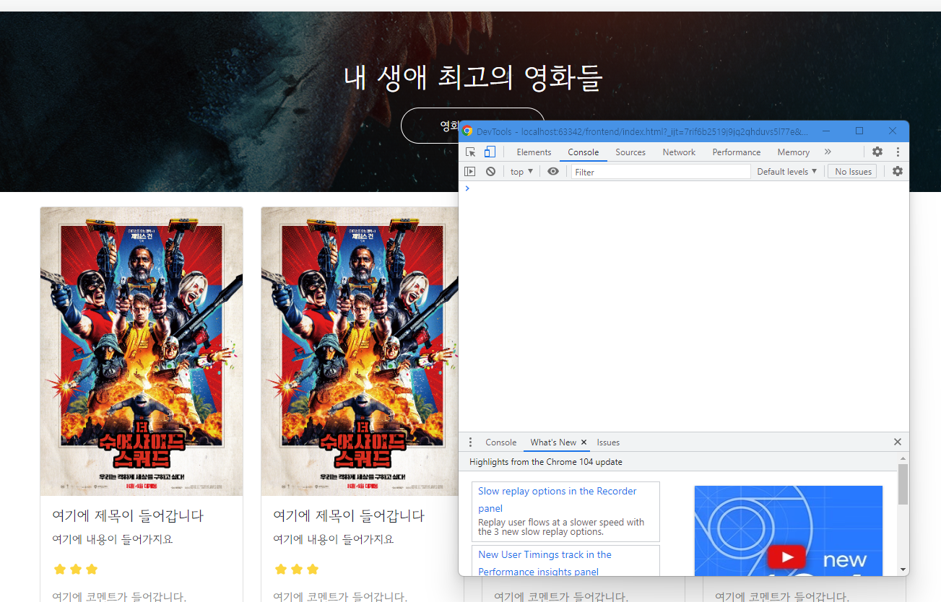Click the first card's description 여기에 내용이 들어가지요

[x=113, y=539]
